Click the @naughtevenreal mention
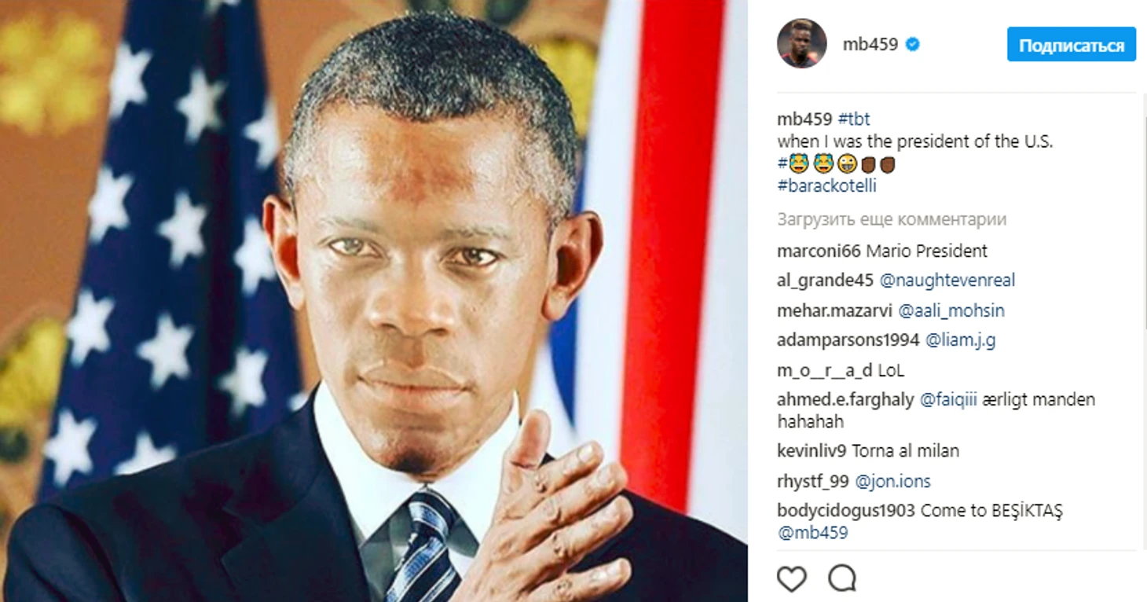This screenshot has width=1147, height=602. (x=947, y=281)
